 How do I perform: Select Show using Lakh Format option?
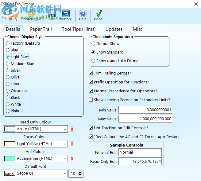coord(115,61)
